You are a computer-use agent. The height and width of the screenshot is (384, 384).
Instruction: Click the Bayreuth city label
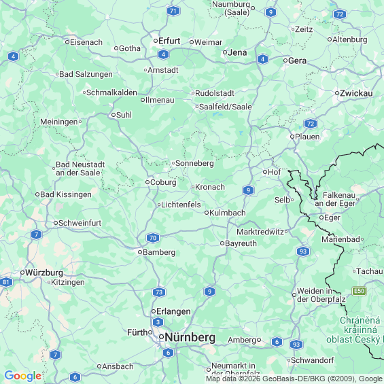pos(241,243)
